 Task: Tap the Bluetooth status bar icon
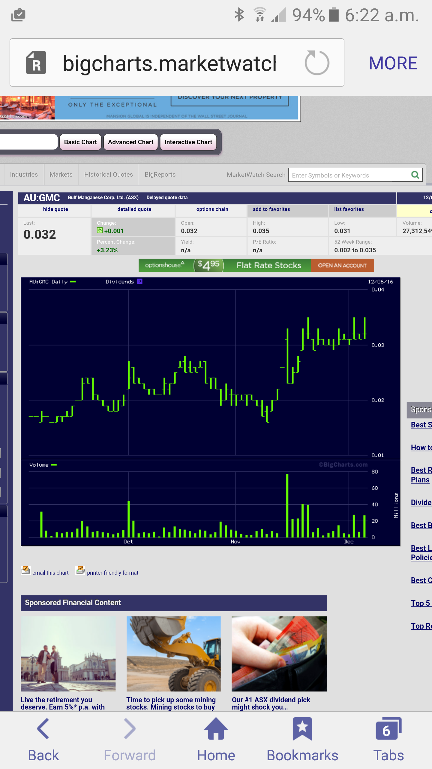[239, 15]
